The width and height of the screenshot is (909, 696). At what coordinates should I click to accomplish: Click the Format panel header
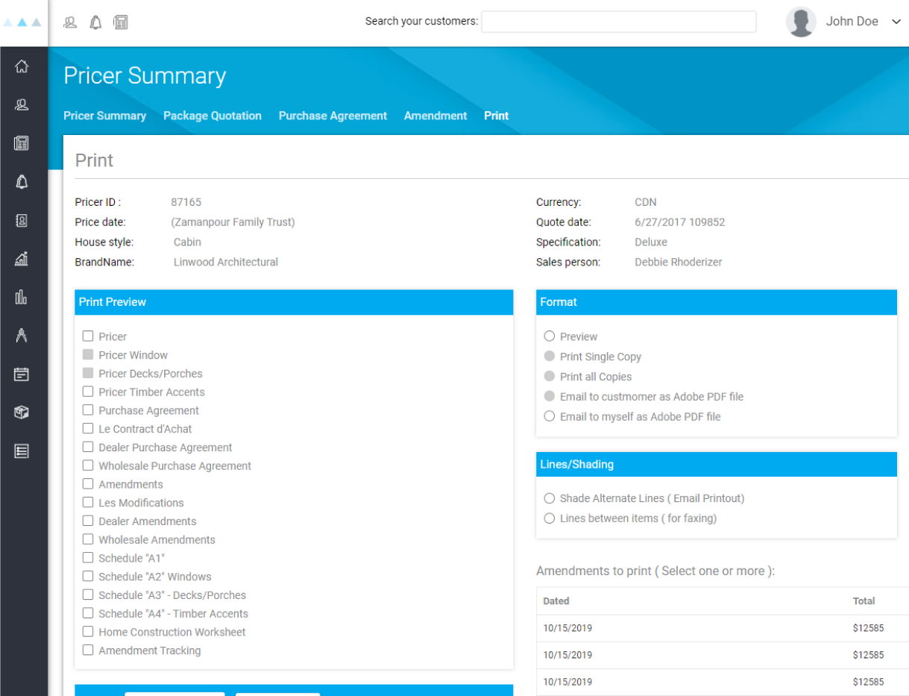(x=717, y=302)
